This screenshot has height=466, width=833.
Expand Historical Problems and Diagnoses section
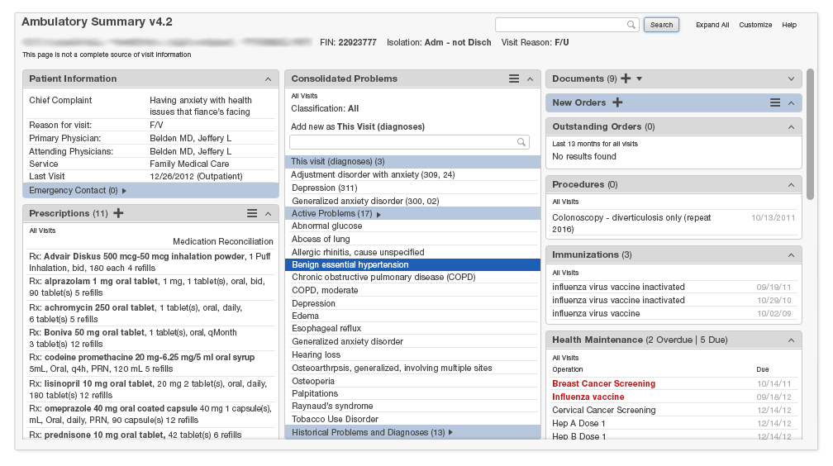451,432
